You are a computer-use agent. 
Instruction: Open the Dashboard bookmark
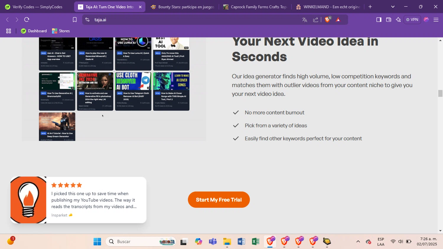click(34, 31)
